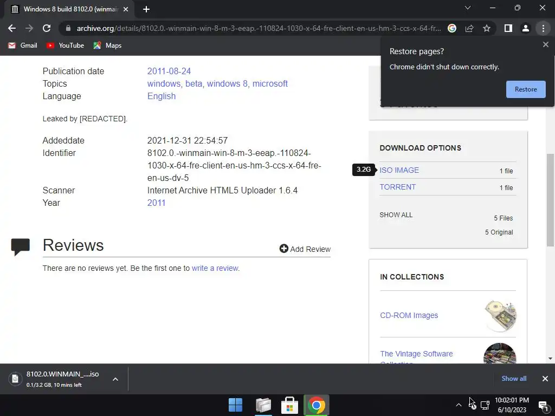The width and height of the screenshot is (555, 416).
Task: Close the downloads bar
Action: click(545, 379)
